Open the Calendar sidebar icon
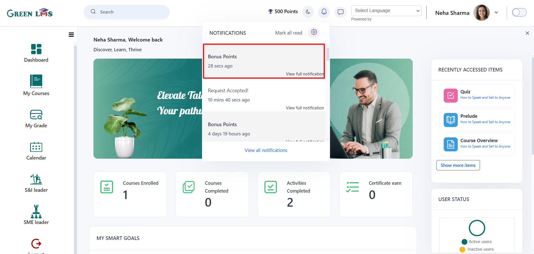Viewport: 534px width, 254px height. [x=36, y=147]
